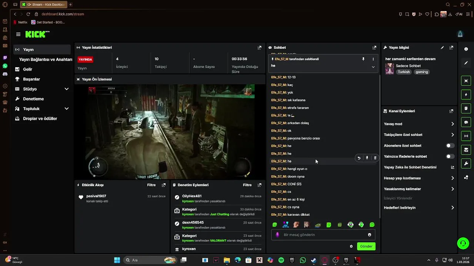Screen dimensions: 474x266
Task: Toggle Abonelere özel sohbet switch
Action: tap(450, 146)
